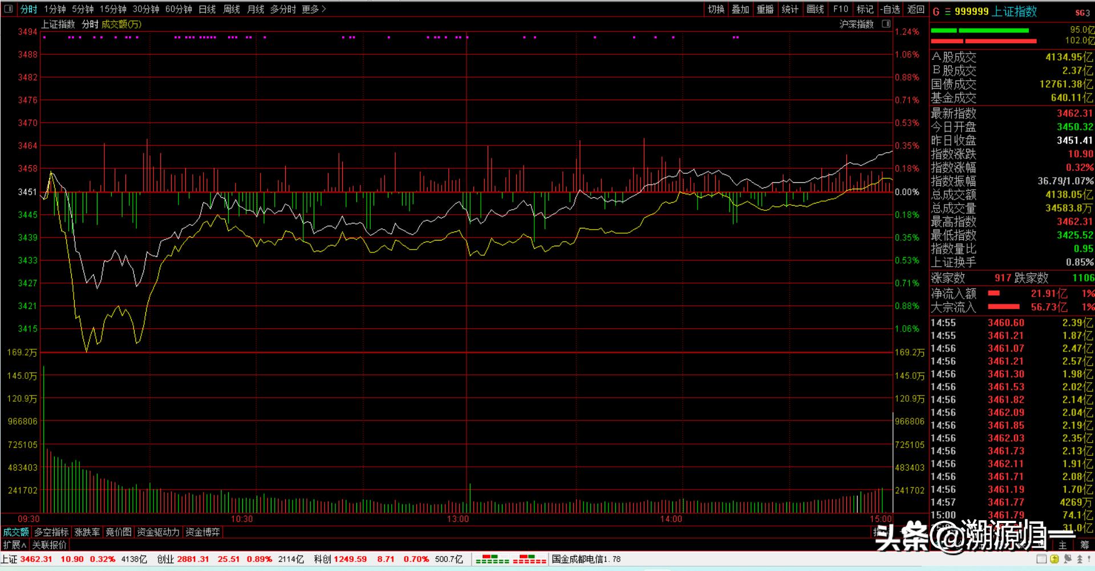Click the red G icon before 999999
This screenshot has width=1095, height=571.
pyautogui.click(x=936, y=11)
